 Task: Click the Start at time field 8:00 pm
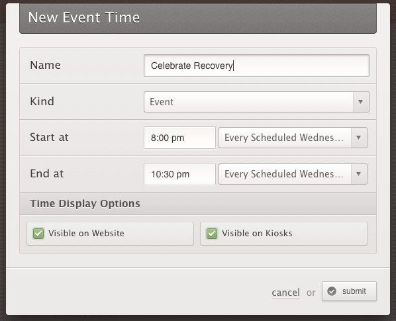click(179, 138)
